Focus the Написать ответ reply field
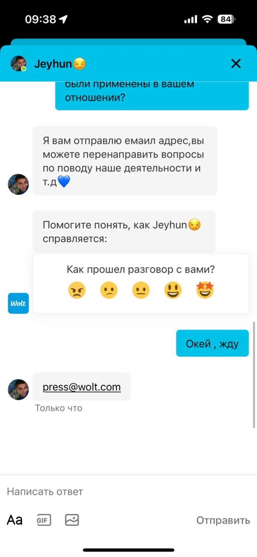 click(128, 492)
